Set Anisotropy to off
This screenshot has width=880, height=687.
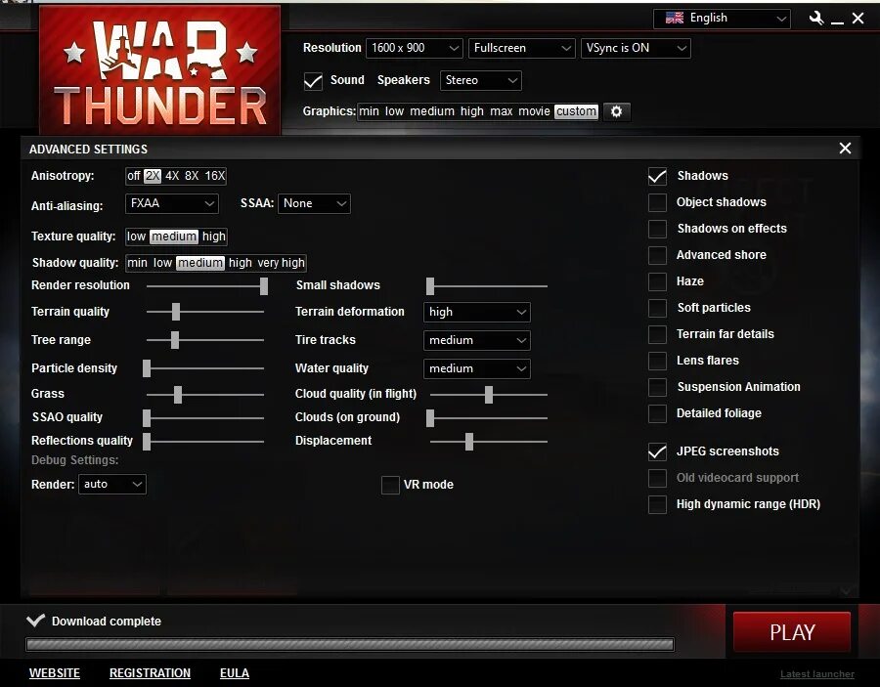(x=134, y=176)
